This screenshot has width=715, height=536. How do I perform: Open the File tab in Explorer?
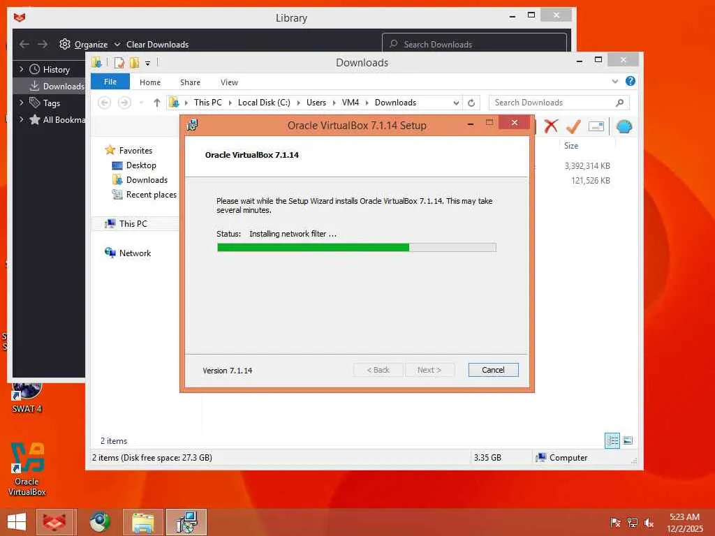pyautogui.click(x=110, y=82)
